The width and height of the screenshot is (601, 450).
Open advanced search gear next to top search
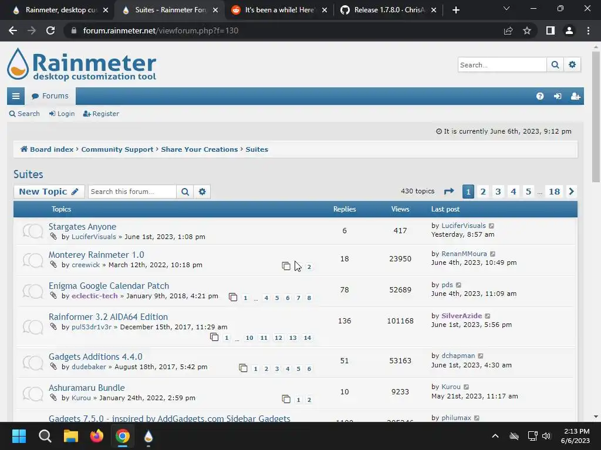click(572, 64)
